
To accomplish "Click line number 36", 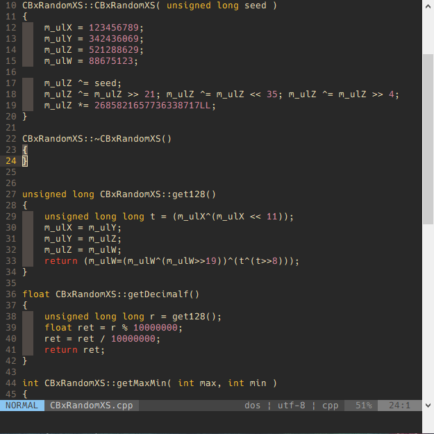I will pos(11,294).
